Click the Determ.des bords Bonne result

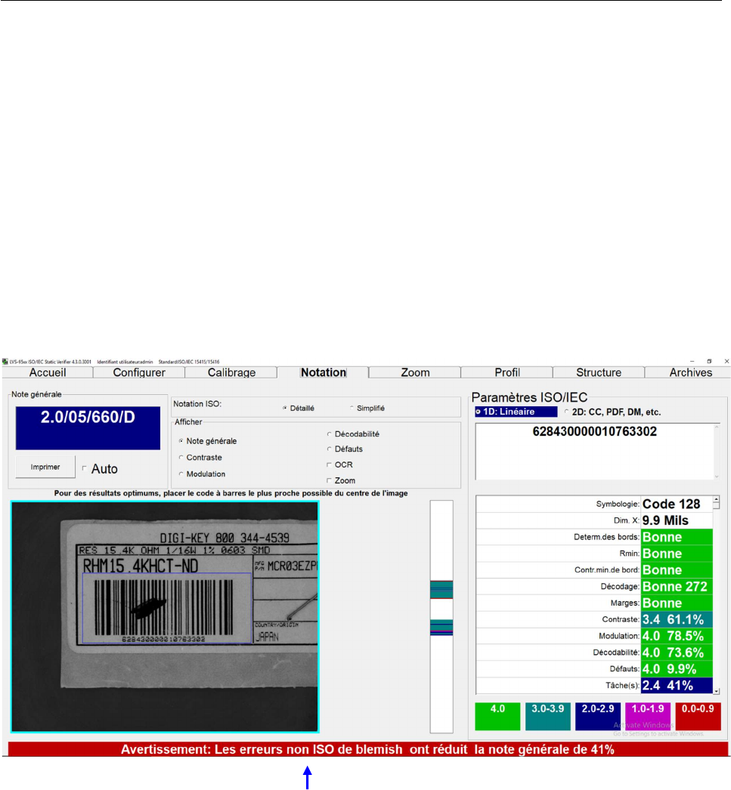tap(677, 537)
